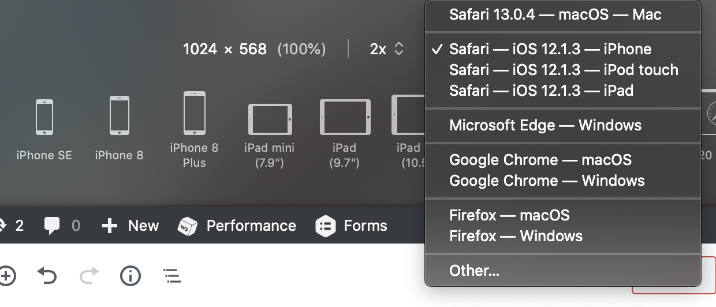Open the 2x pixel ratio dropdown
Viewport: 716px width, 307px height.
click(x=386, y=49)
